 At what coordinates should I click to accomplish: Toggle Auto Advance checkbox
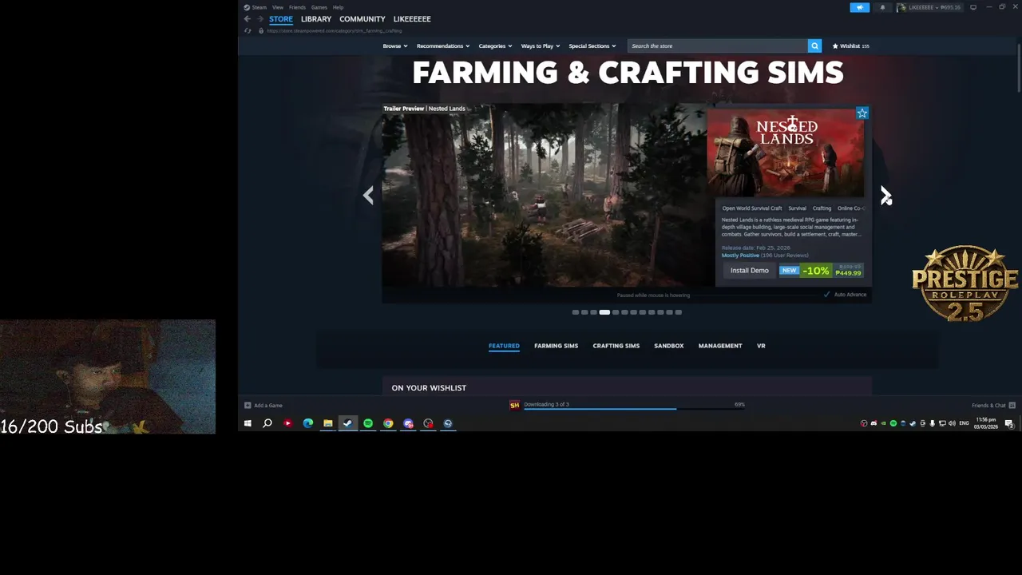827,295
